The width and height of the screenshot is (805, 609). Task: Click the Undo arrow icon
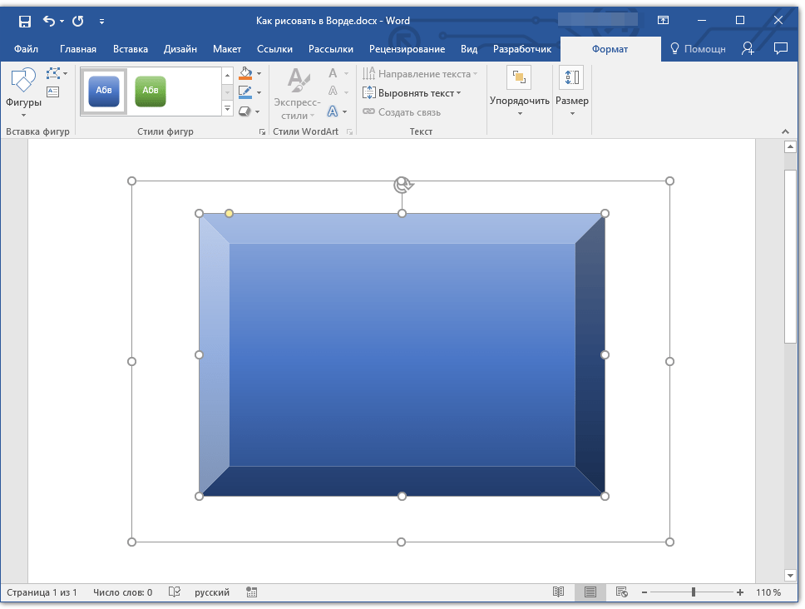(49, 21)
